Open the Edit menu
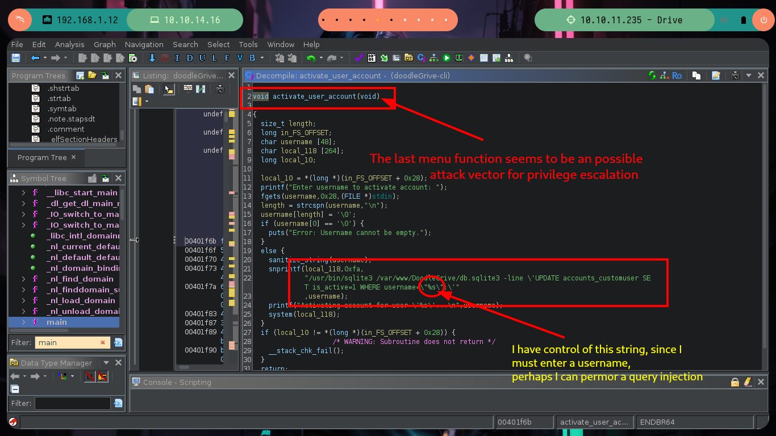Viewport: 776px width, 436px height. 39,44
